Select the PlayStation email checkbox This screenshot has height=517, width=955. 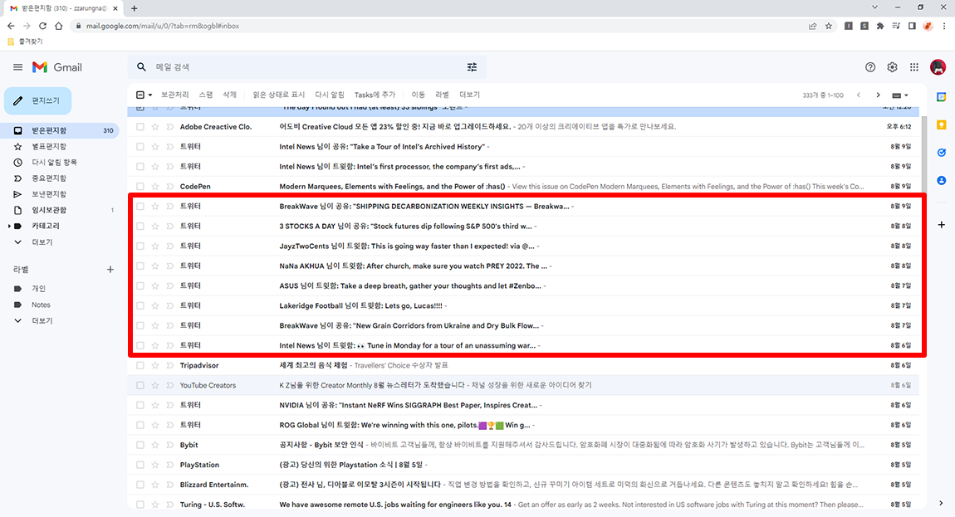[140, 465]
